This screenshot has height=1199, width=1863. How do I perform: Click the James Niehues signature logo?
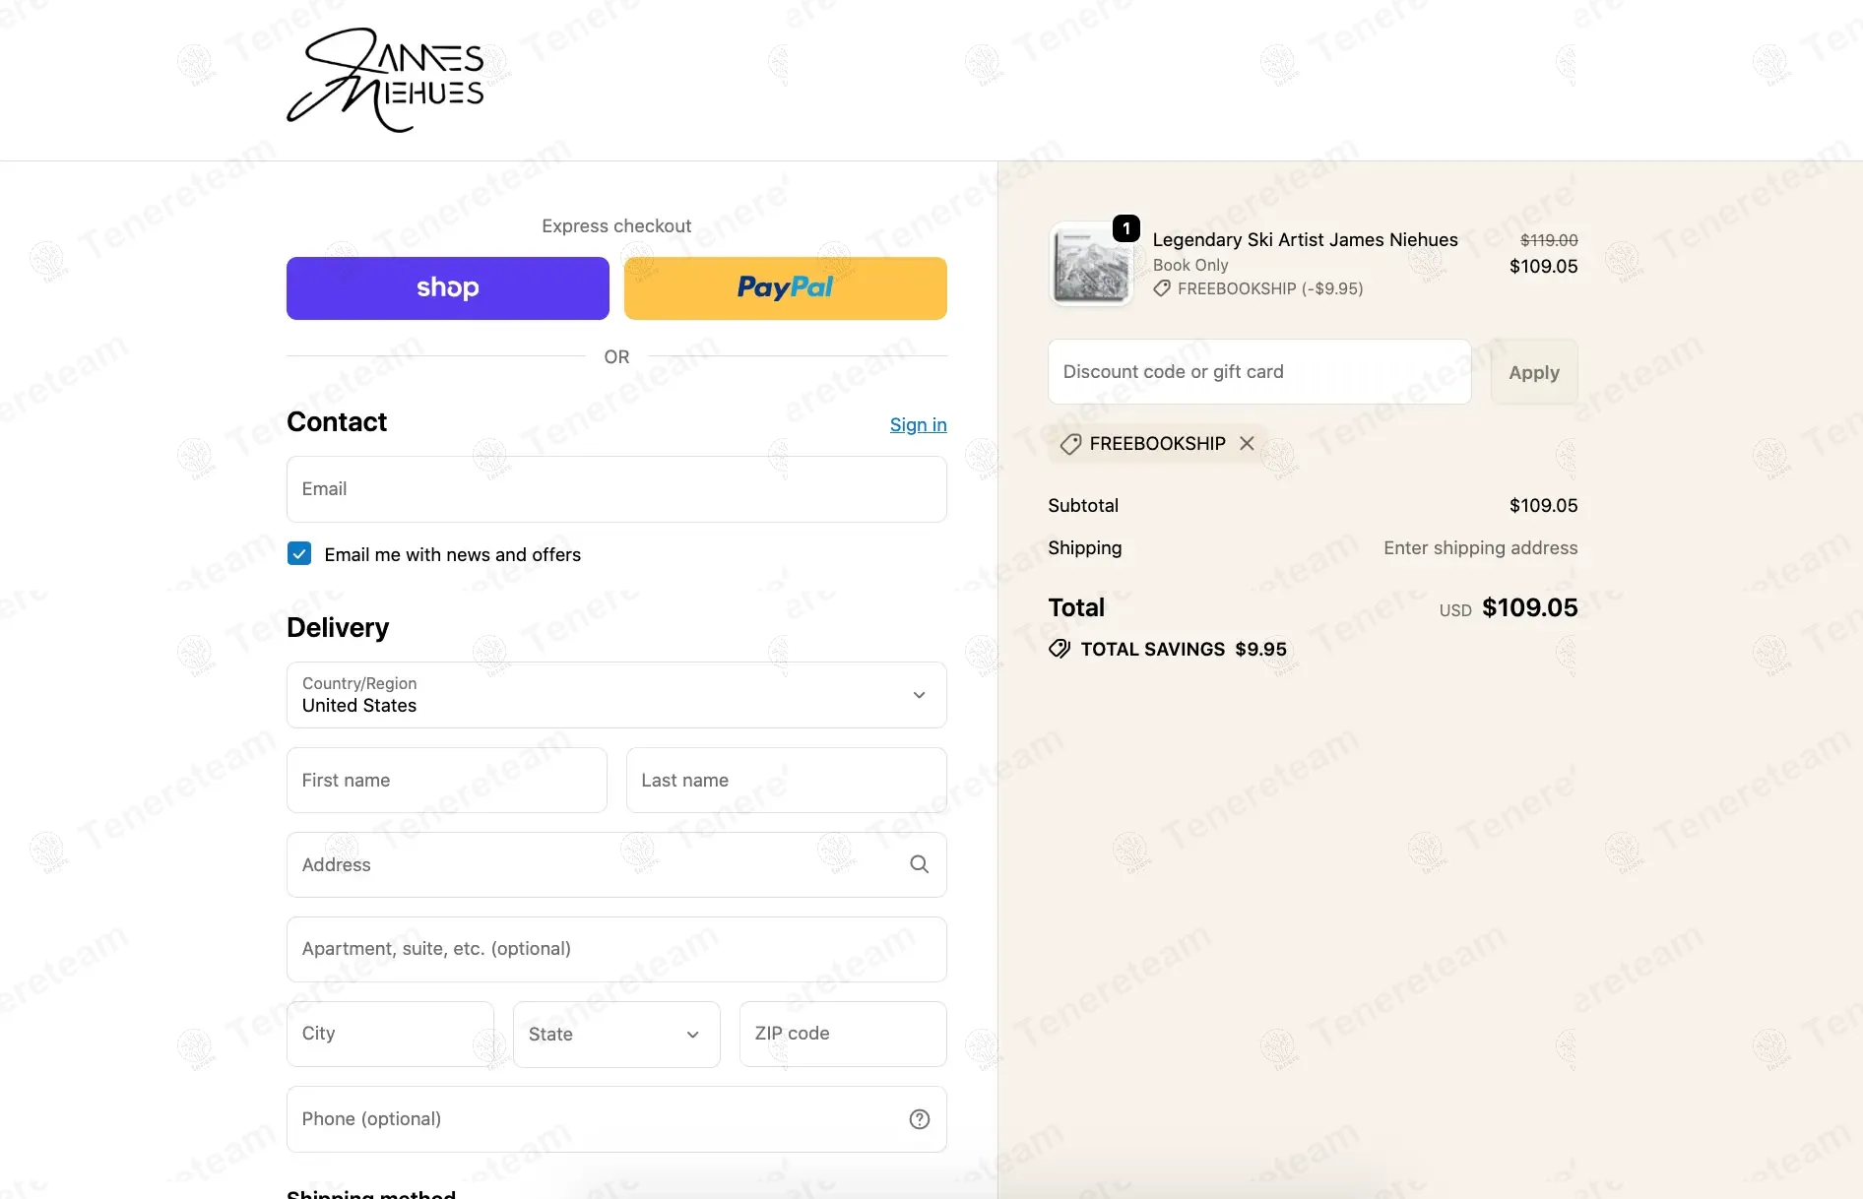(385, 80)
